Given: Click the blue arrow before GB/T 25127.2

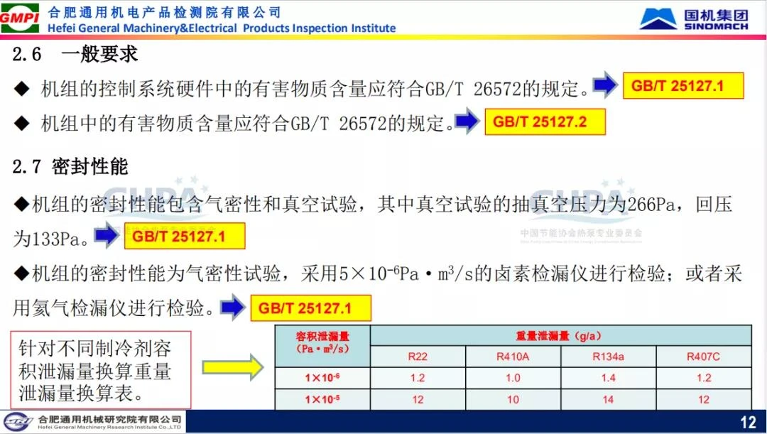Looking at the screenshot, I should (467, 121).
